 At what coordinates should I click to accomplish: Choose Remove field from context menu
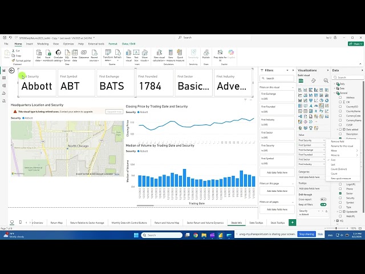(x=338, y=142)
